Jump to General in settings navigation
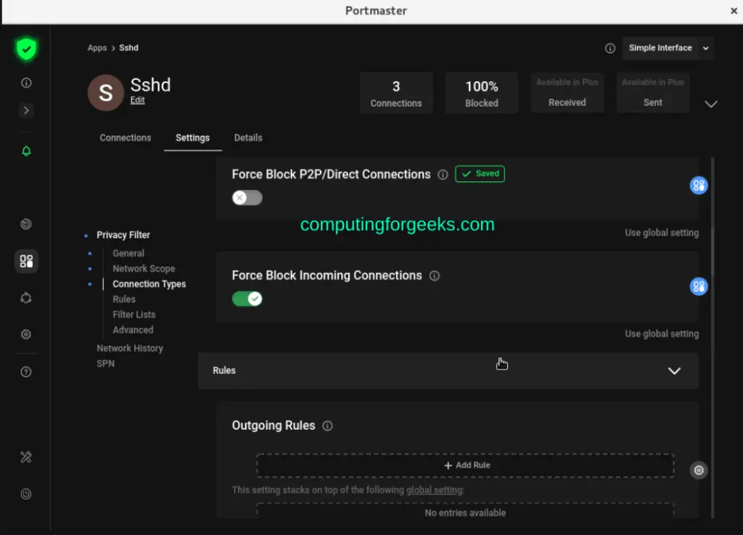 (x=128, y=253)
